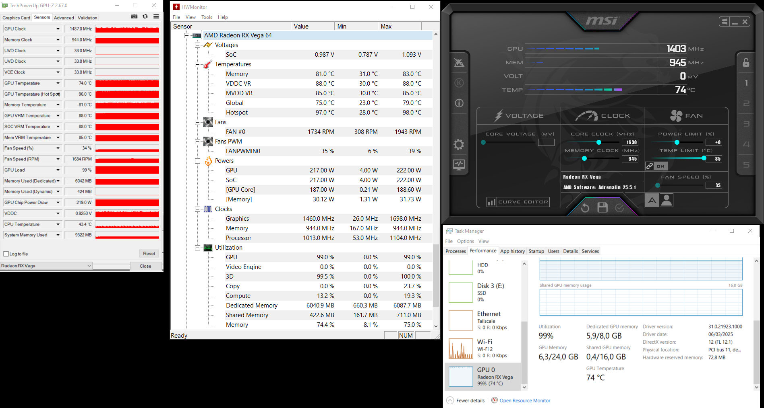
Task: Collapse the AMD Radeon RX Vega 64 tree
Action: point(186,35)
